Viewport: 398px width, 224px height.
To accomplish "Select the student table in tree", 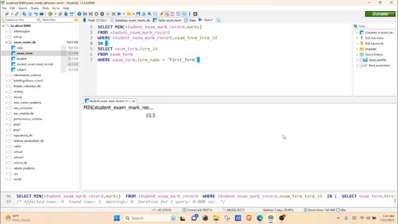I will click(x=22, y=58).
